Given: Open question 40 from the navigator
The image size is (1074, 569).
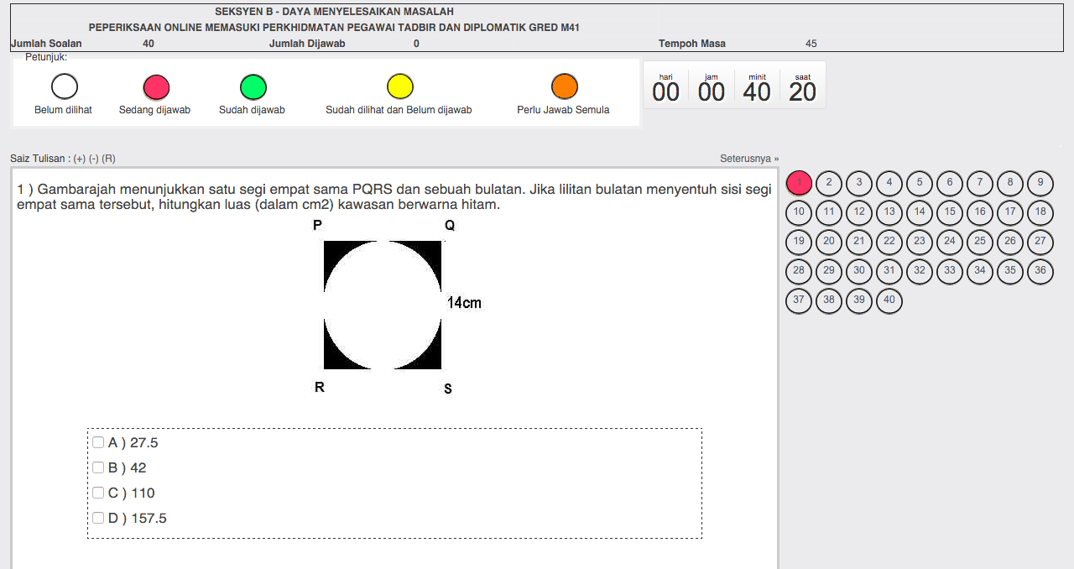Looking at the screenshot, I should (x=889, y=300).
